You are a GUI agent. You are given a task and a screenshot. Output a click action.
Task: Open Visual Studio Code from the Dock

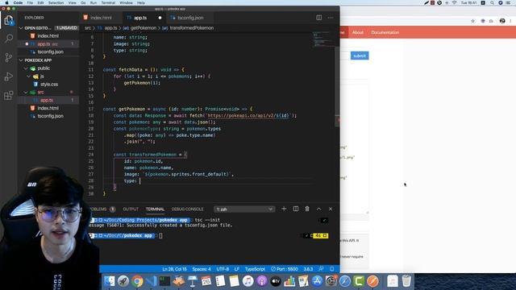(x=151, y=281)
